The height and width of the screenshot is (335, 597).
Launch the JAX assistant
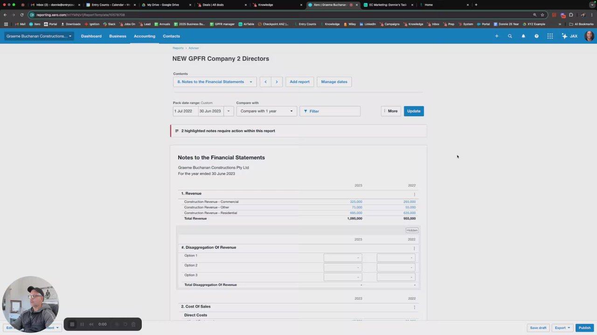point(570,36)
